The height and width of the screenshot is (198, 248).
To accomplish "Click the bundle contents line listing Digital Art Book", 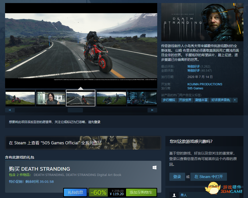I will click(x=65, y=175).
